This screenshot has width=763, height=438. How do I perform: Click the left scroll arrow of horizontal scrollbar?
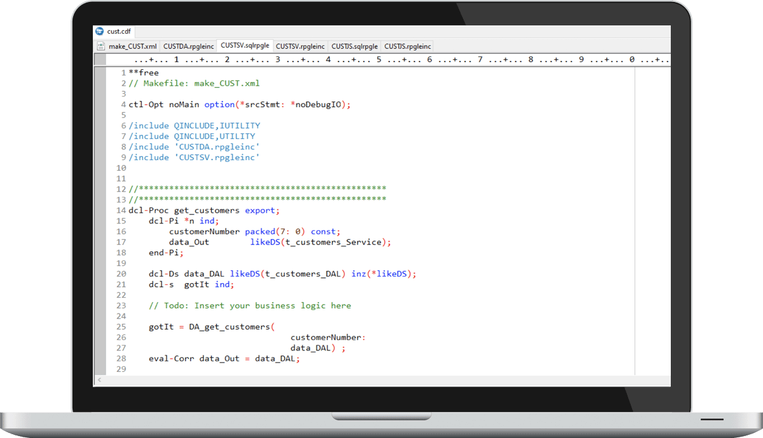99,380
